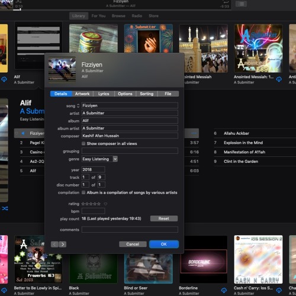Click the song artwork in dialog header
Screen dimensions: 296x296
click(x=62, y=70)
